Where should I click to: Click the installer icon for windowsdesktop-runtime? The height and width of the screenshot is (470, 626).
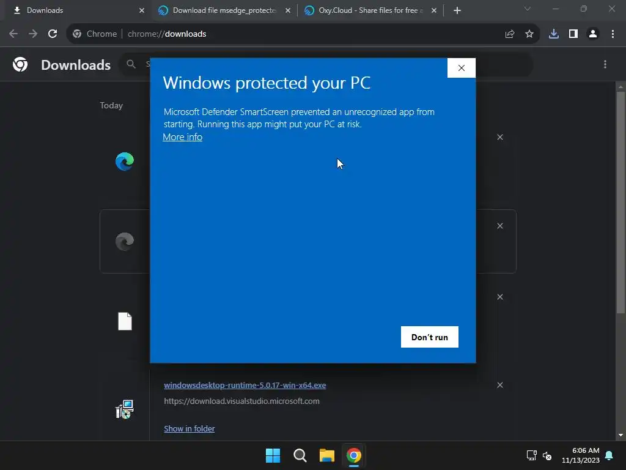point(125,409)
